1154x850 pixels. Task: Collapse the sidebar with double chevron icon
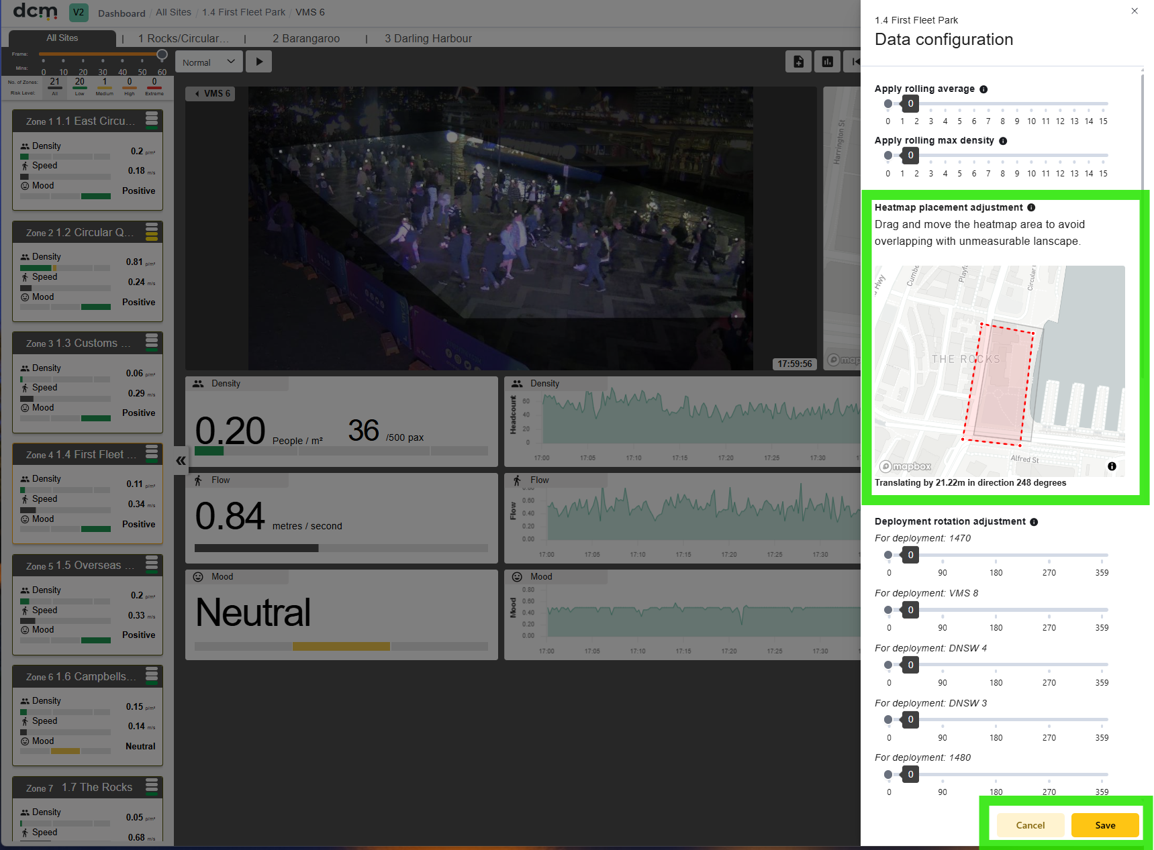click(x=181, y=461)
